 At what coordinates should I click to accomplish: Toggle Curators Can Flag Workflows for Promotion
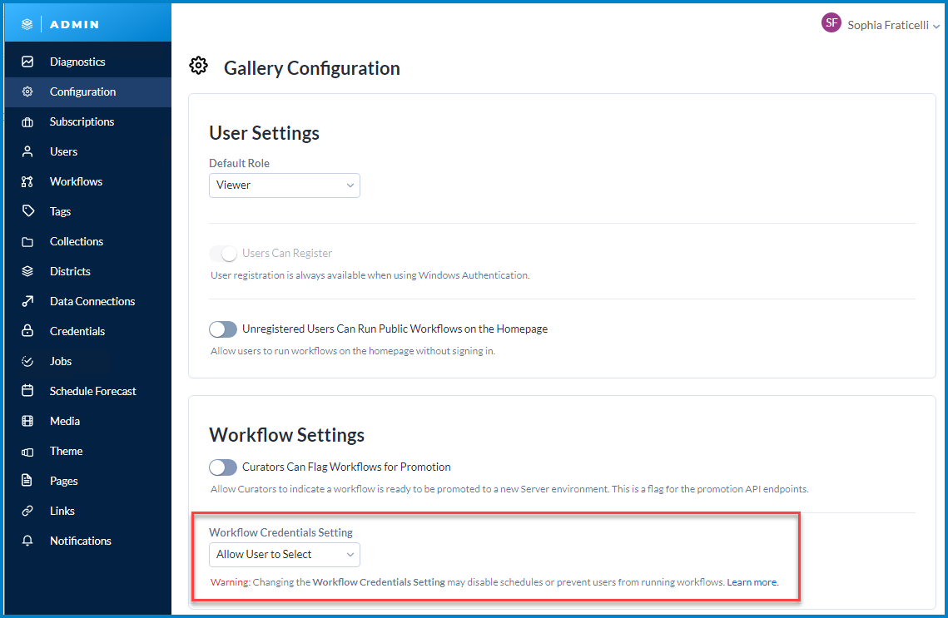[x=223, y=467]
